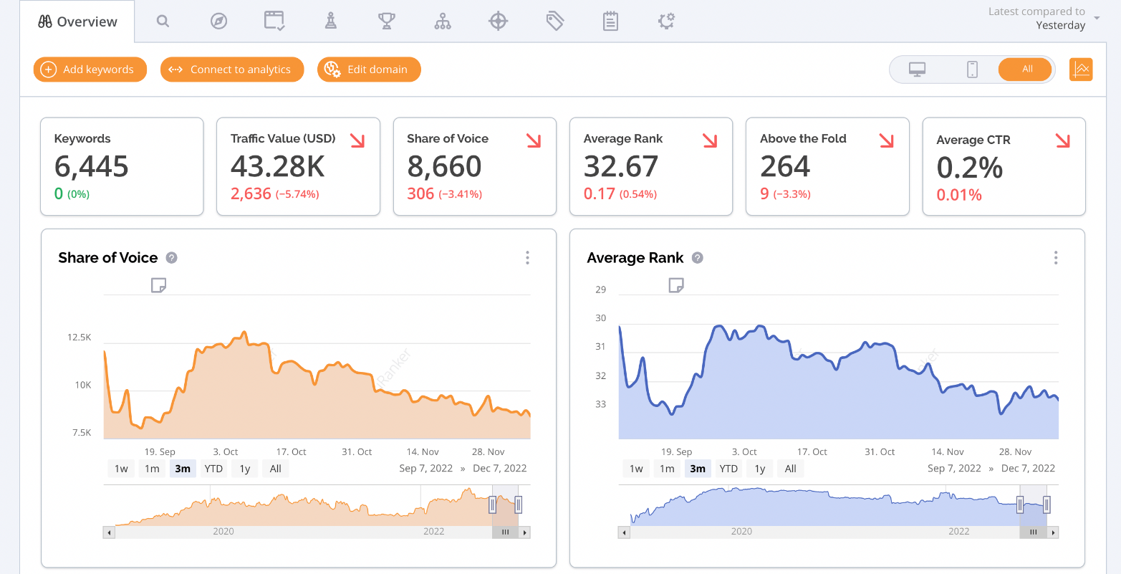Select 1m range on Average Rank chart
The image size is (1121, 574).
pos(667,469)
